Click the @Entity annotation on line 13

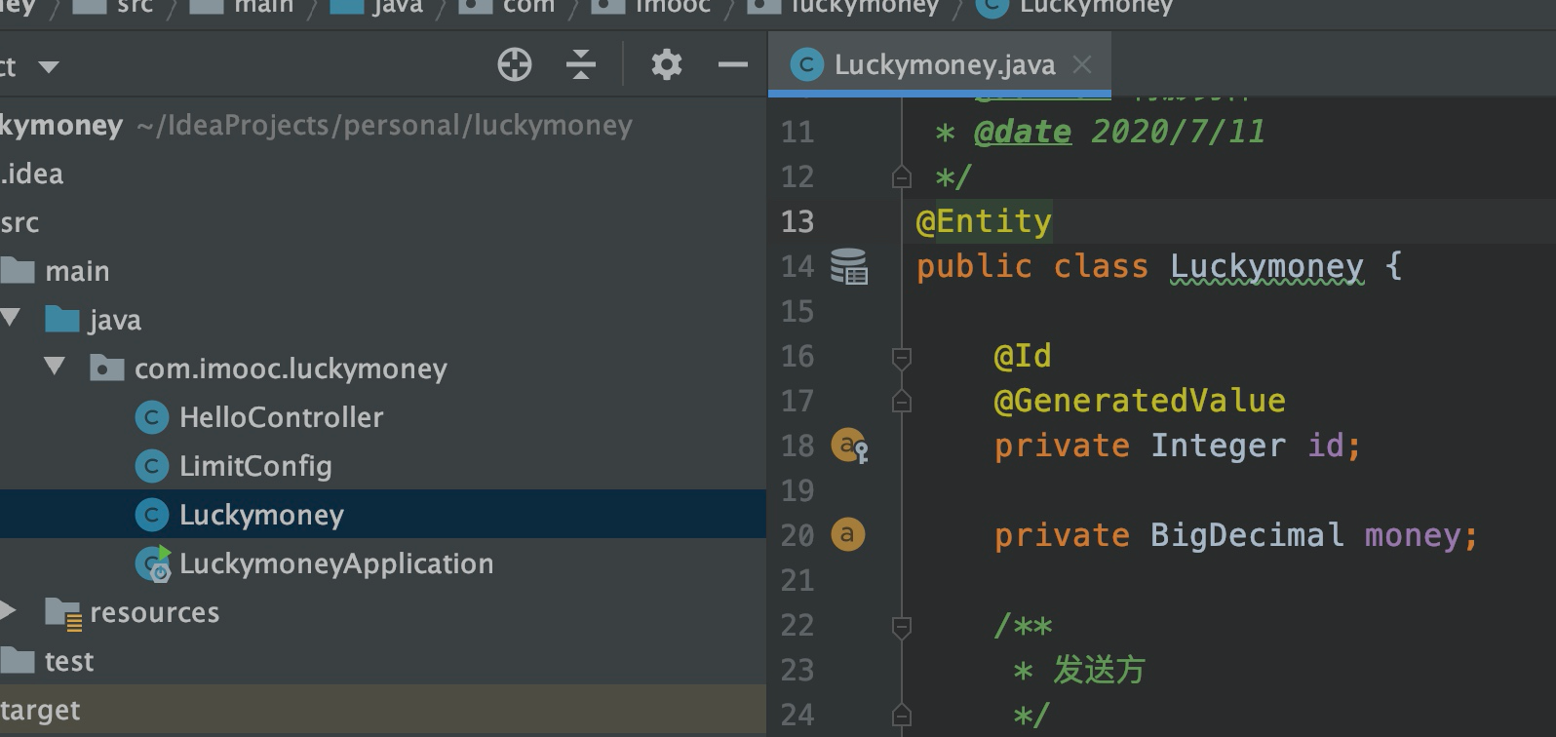[984, 221]
